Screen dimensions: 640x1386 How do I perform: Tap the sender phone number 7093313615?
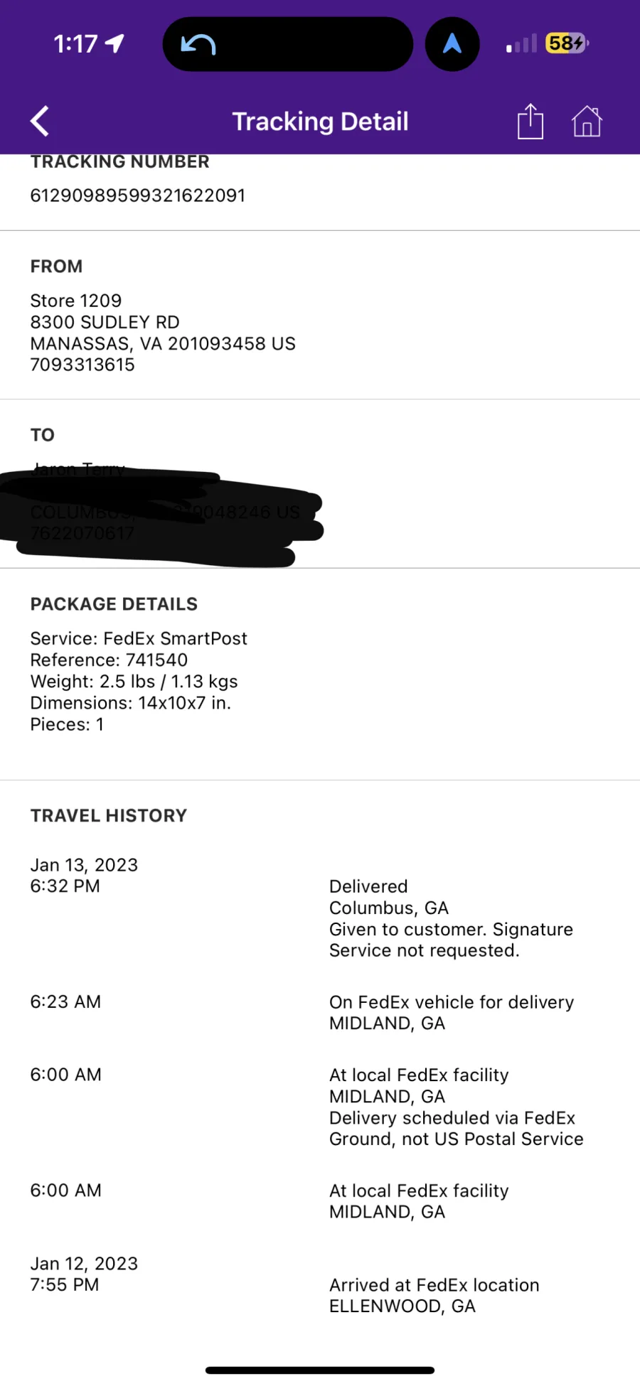82,365
